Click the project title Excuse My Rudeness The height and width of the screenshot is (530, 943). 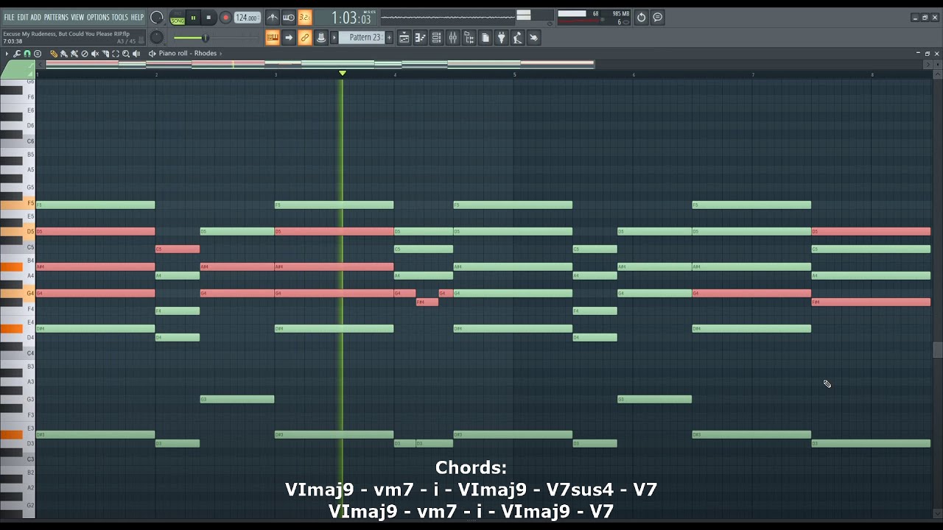pyautogui.click(x=66, y=34)
